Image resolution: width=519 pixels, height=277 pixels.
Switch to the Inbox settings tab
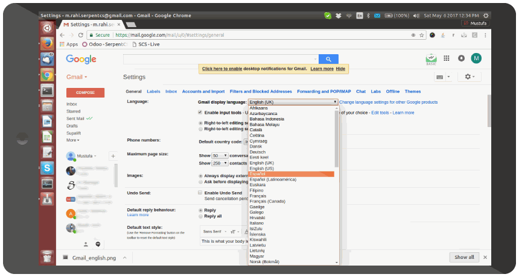click(x=171, y=92)
